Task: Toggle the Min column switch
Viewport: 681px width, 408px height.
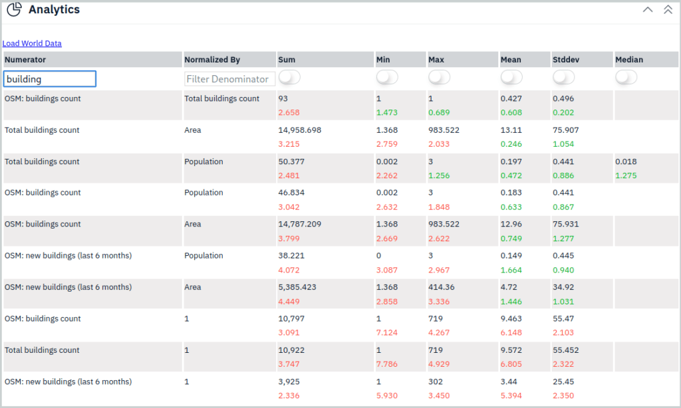Action: pos(387,78)
